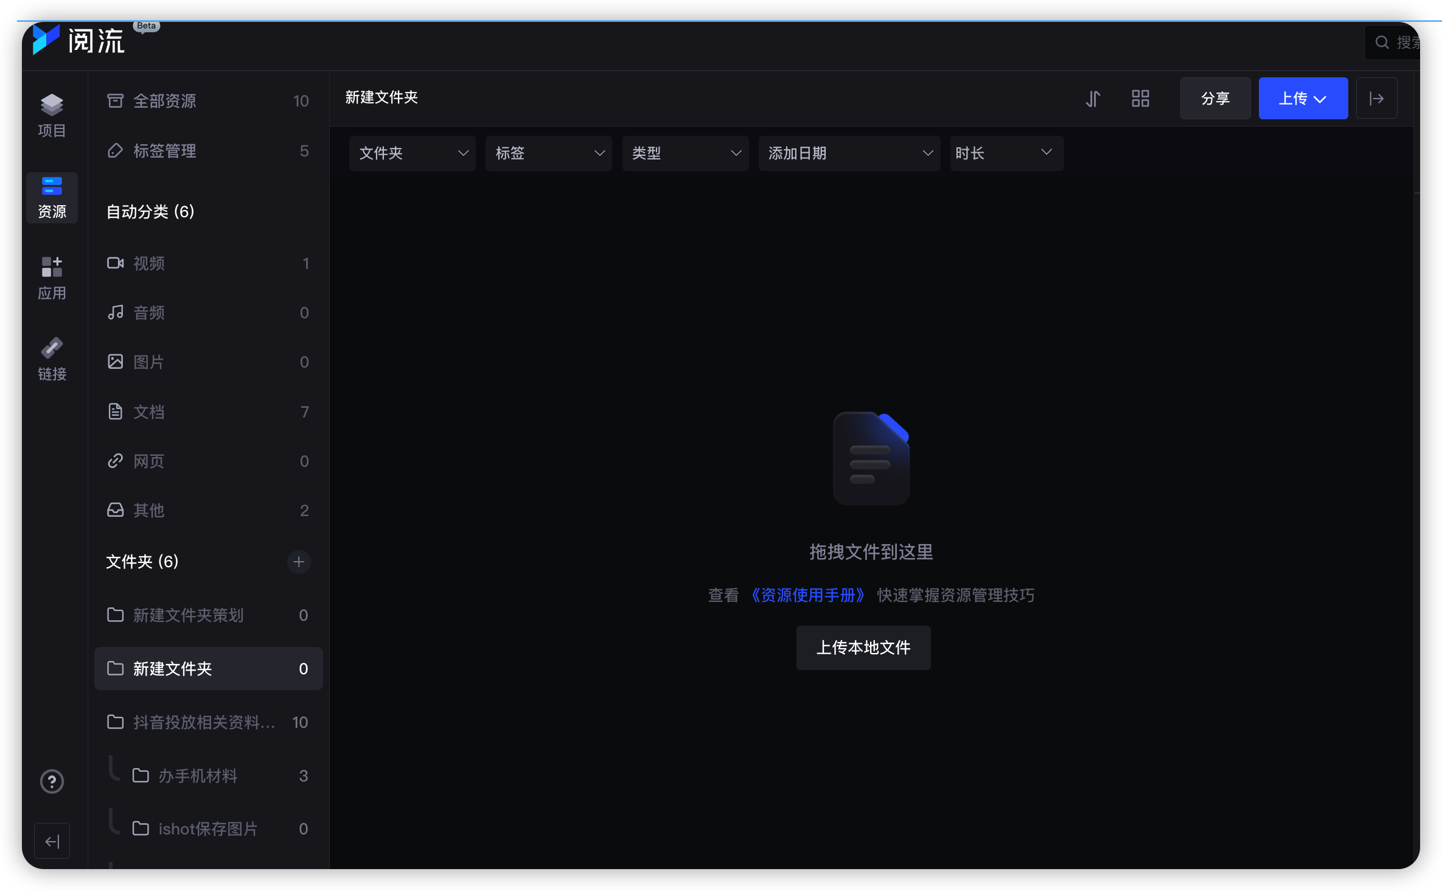This screenshot has height=891, width=1442.
Task: Click the 阅流 logo icon
Action: pos(46,40)
